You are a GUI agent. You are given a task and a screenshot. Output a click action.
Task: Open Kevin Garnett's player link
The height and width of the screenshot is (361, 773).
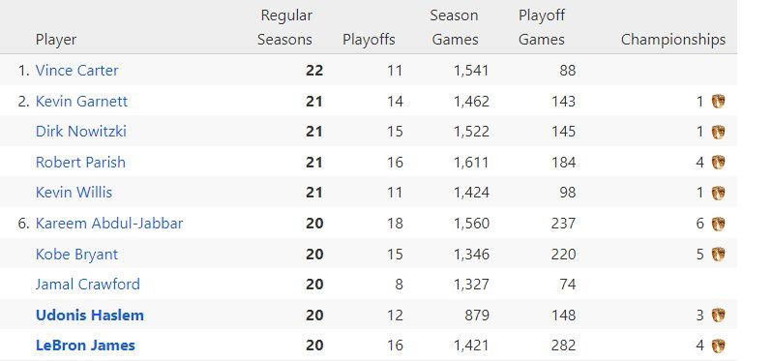coord(81,101)
